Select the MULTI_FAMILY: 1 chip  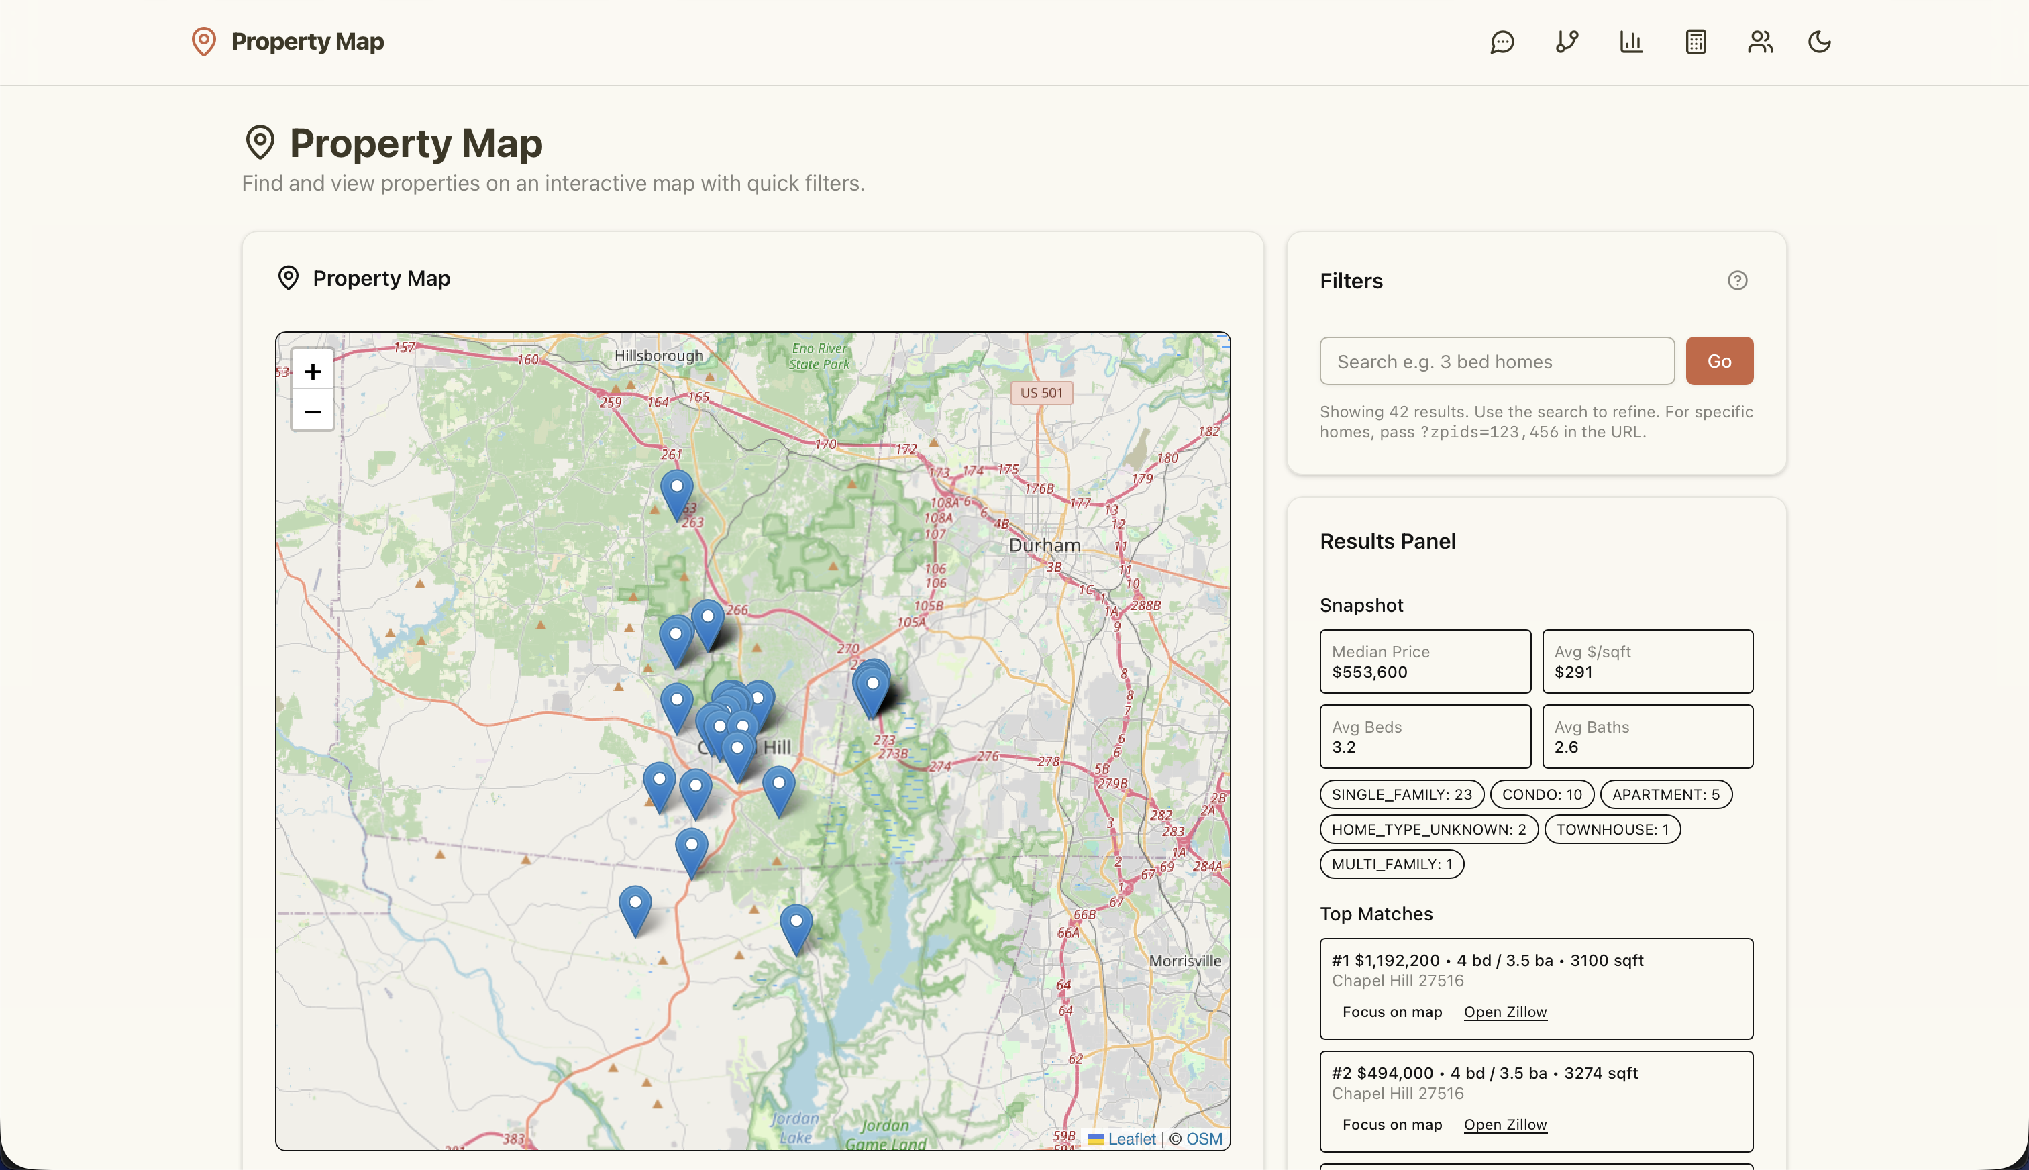(1392, 865)
